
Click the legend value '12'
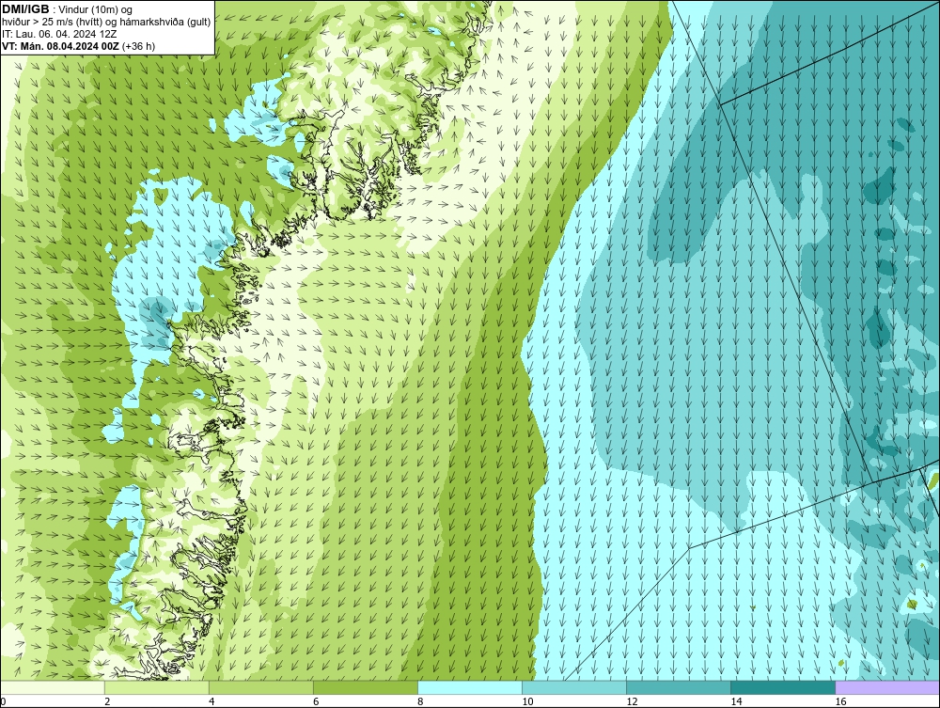632,701
